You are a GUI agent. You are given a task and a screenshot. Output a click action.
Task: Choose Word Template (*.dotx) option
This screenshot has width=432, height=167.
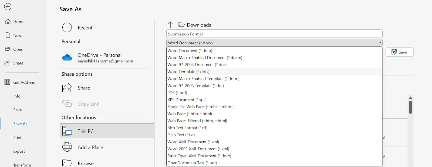click(274, 72)
